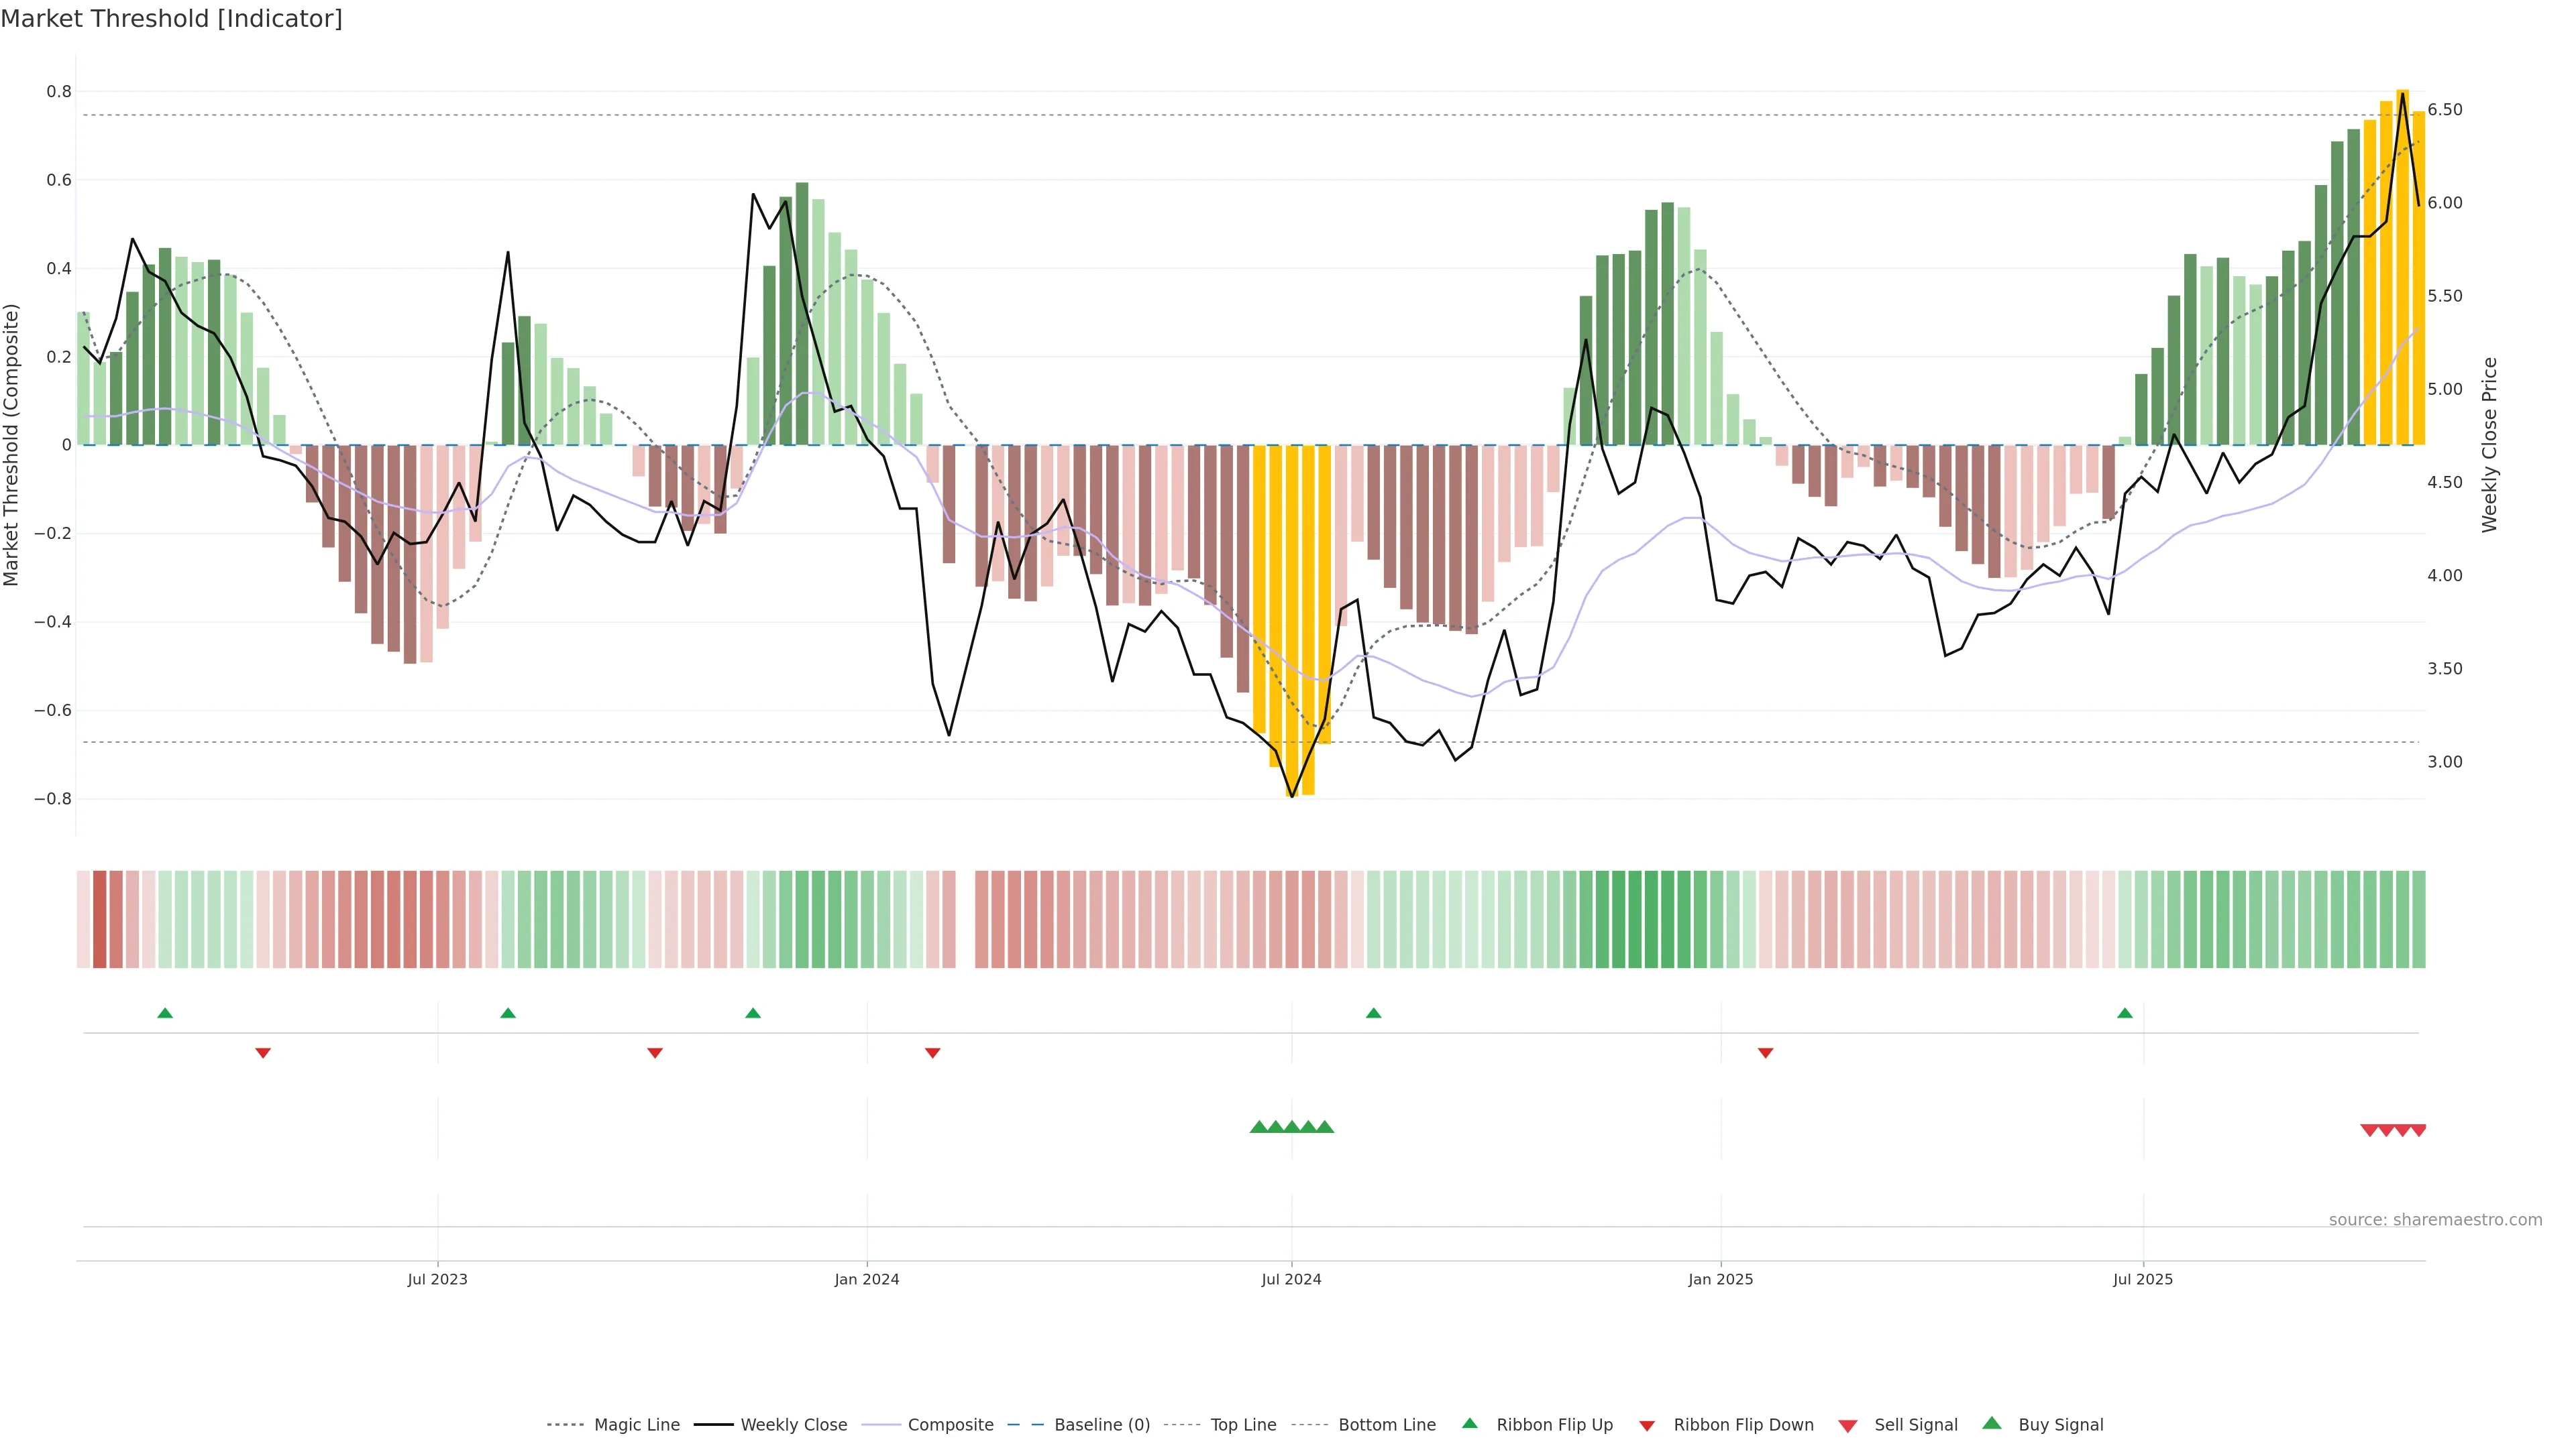
Task: Hide the Composite series via legend
Action: click(950, 1425)
